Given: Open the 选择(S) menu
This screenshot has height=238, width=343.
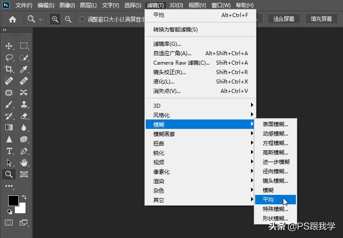Looking at the screenshot, I should (133, 5).
